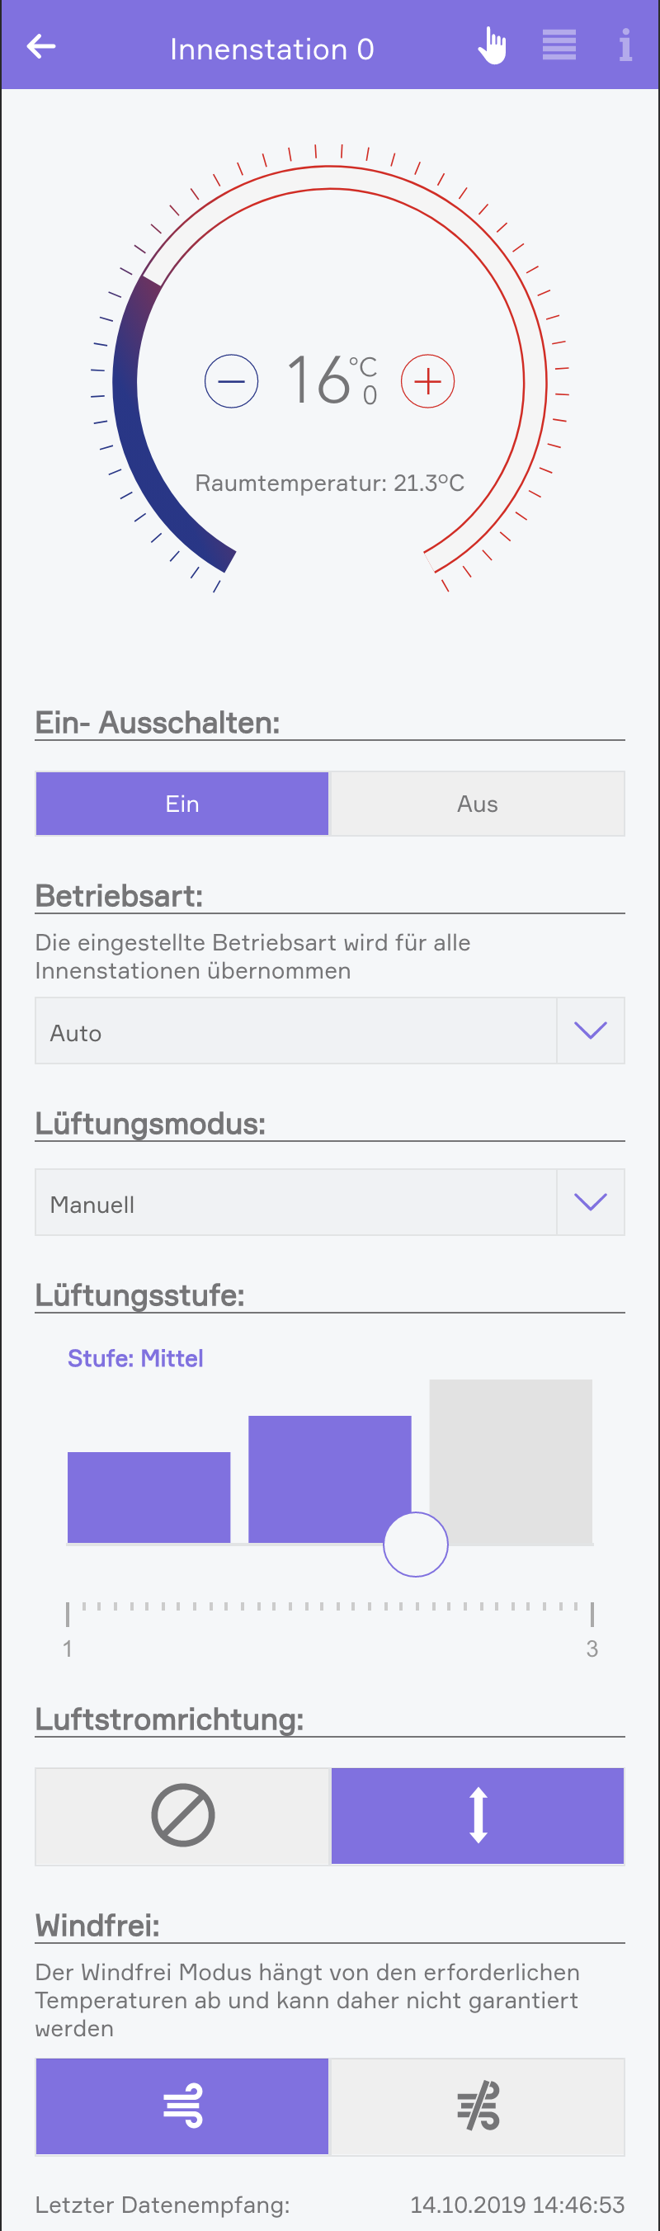Switch the unit off with Aus
The height and width of the screenshot is (2231, 660).
tap(477, 804)
